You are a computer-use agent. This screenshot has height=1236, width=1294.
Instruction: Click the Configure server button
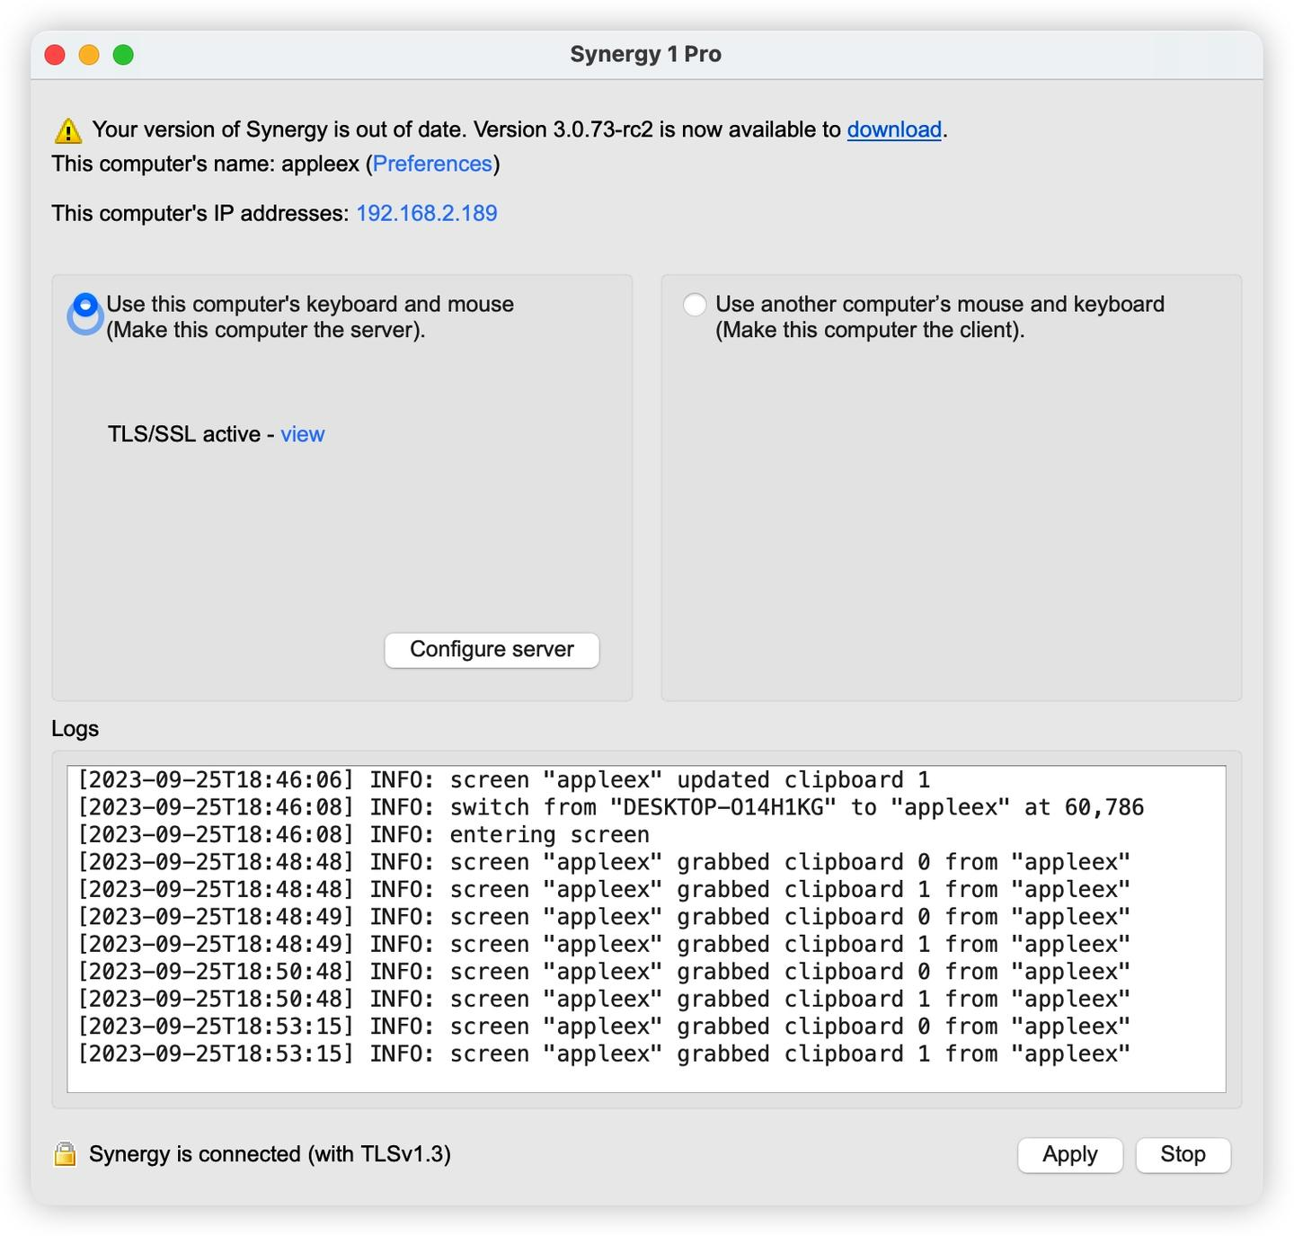click(x=492, y=650)
